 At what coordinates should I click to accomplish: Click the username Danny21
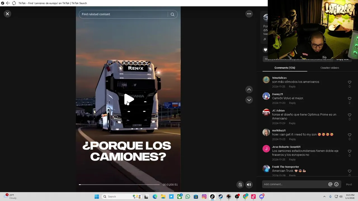(x=277, y=94)
